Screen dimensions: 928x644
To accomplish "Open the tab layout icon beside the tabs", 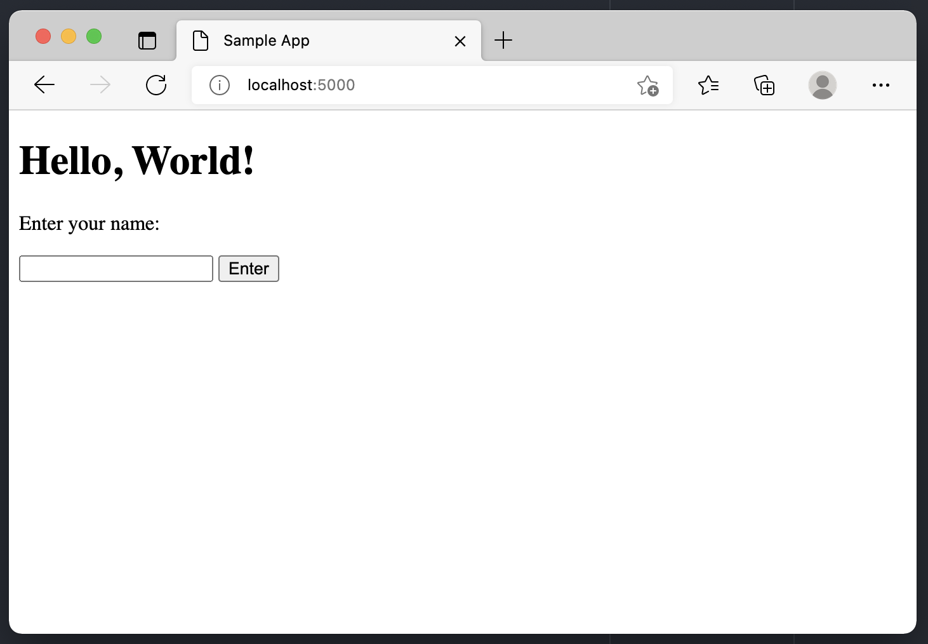I will click(147, 40).
